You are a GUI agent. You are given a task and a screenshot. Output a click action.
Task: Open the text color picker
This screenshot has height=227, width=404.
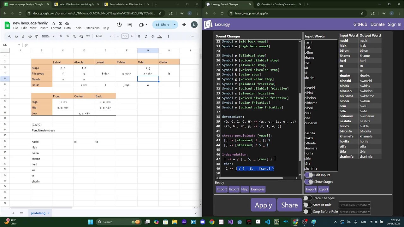(160, 36)
